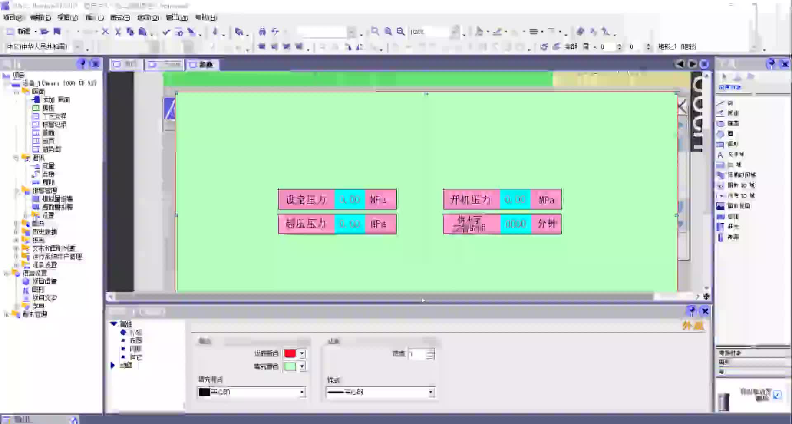Open the 项目(P) menu
Viewport: 792px width, 424px height.
click(13, 17)
